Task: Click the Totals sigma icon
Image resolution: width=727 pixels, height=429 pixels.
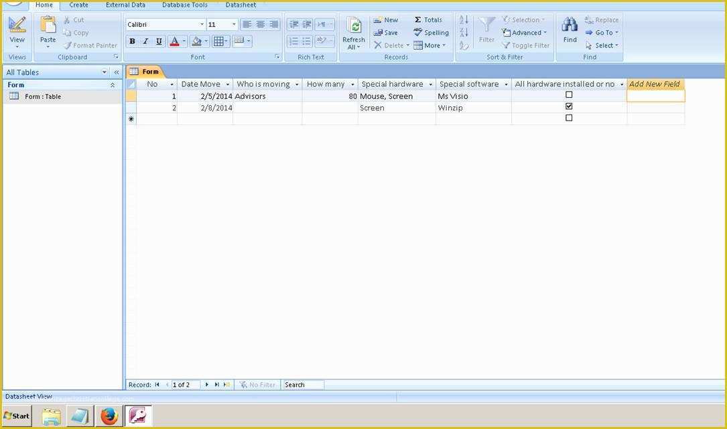Action: click(417, 20)
